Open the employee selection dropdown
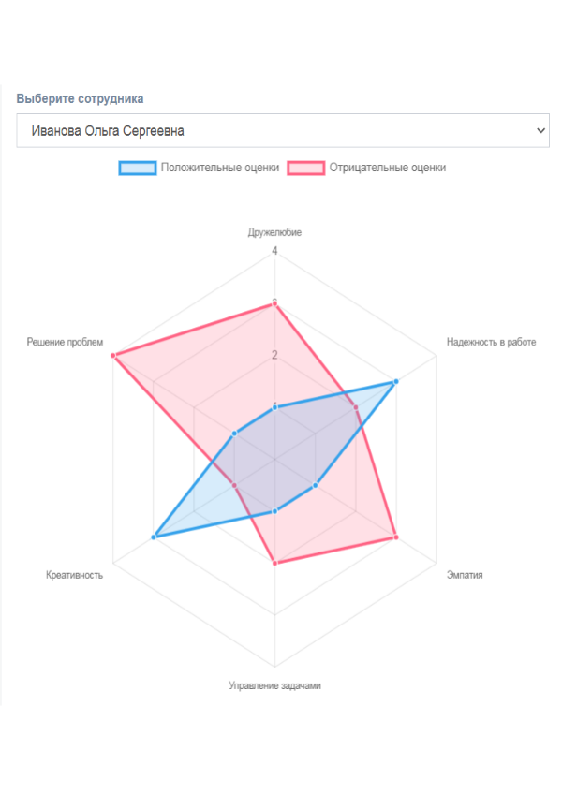This screenshot has height=809, width=562. click(281, 131)
